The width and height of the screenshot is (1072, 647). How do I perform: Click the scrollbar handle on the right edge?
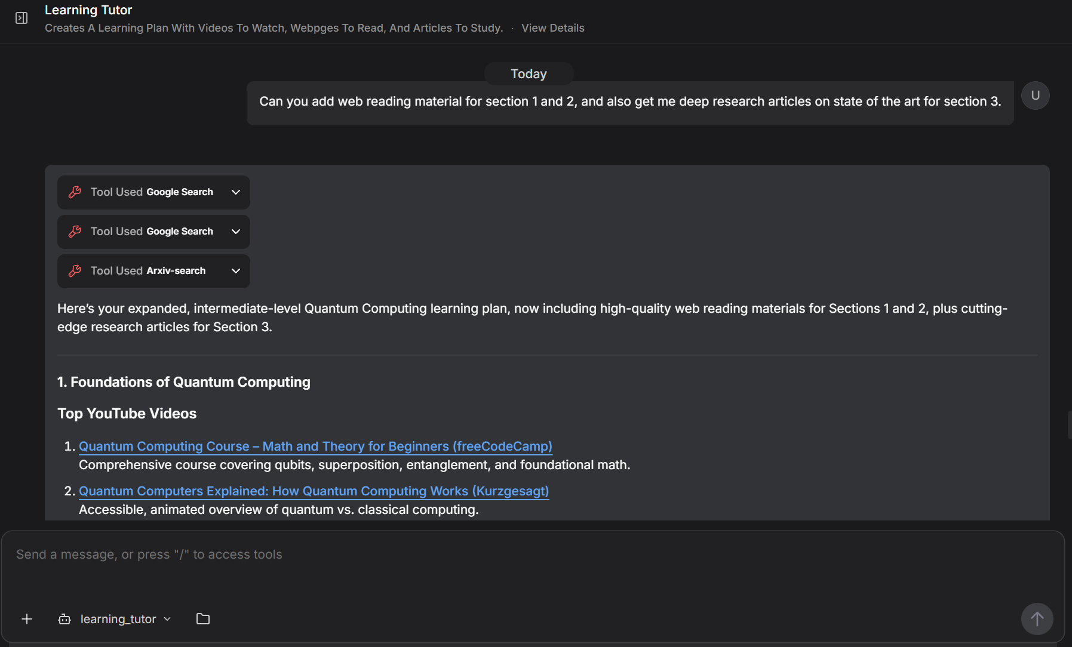click(x=1069, y=425)
